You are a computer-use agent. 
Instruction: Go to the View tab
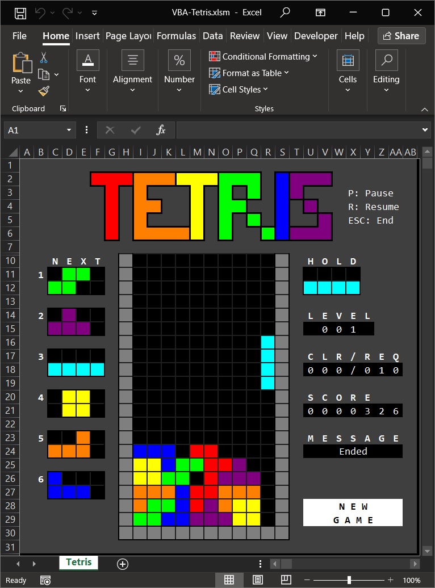coord(277,36)
